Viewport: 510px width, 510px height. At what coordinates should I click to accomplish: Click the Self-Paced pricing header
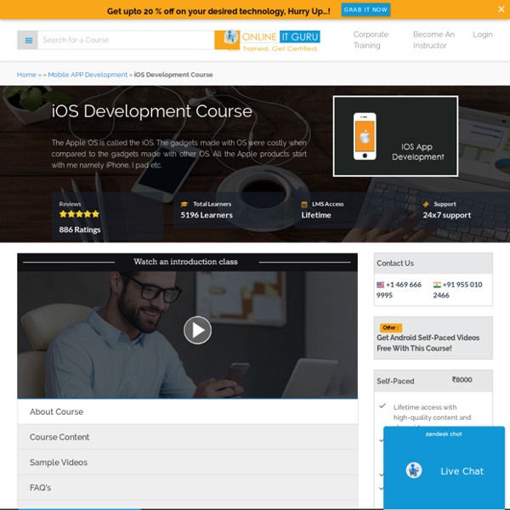click(433, 381)
